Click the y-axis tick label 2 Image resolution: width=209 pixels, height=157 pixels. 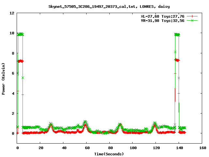pyautogui.click(x=13, y=113)
